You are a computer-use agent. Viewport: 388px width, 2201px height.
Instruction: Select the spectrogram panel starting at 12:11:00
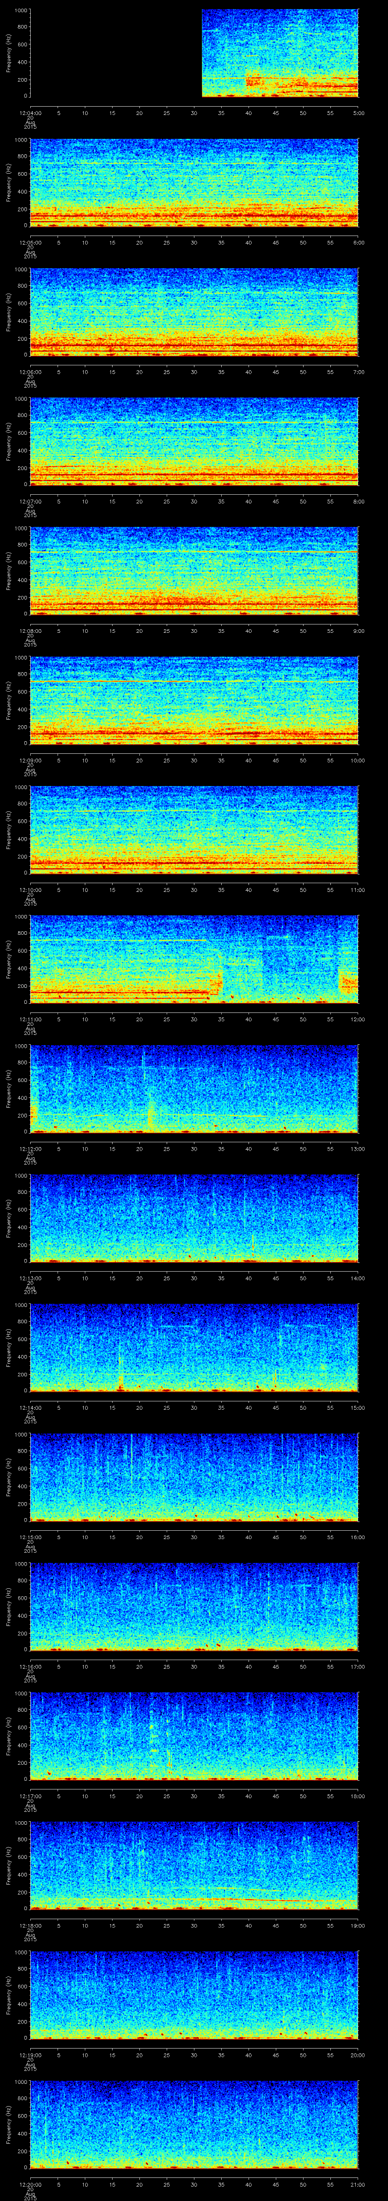tap(194, 959)
